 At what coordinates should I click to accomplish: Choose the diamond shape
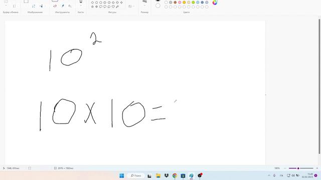coord(92,2)
